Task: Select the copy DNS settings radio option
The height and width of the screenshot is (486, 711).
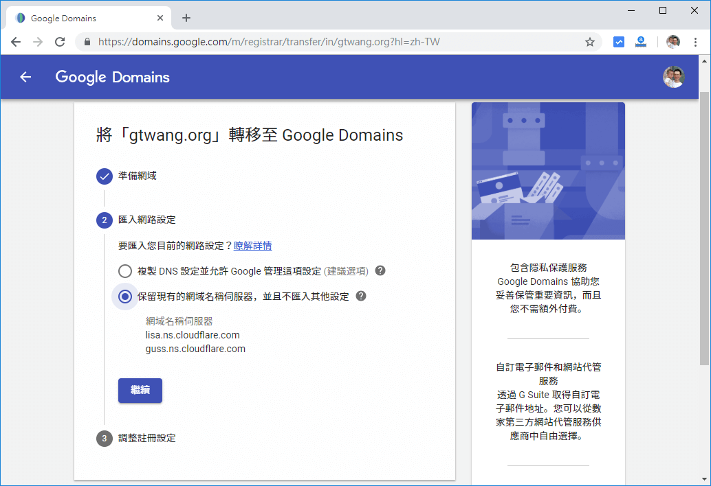Action: [x=124, y=271]
